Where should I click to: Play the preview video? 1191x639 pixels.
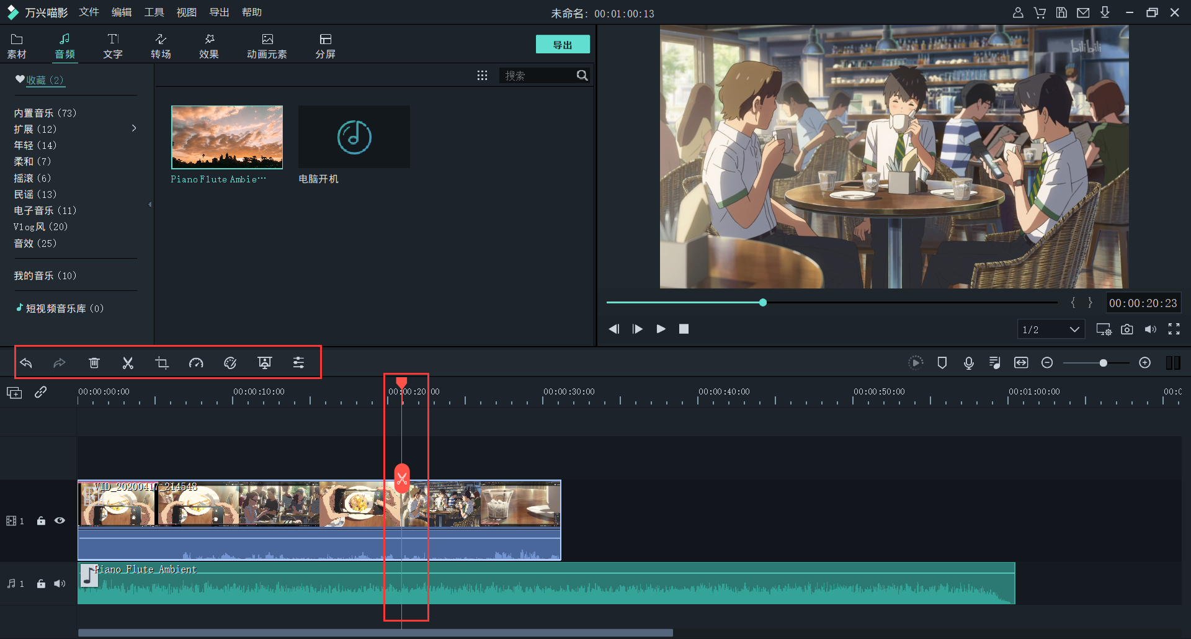tap(661, 329)
